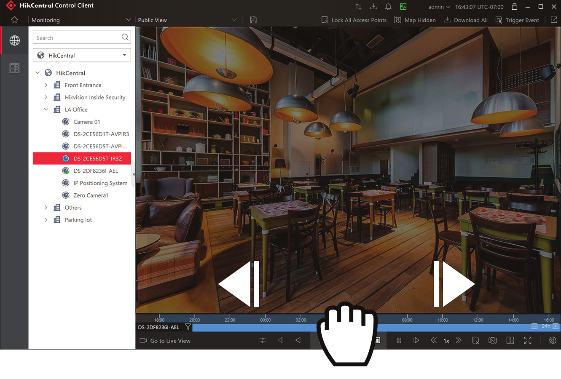Screen dimensions: 561x379
Task: Jump to the 20:00 timeline mark
Action: click(194, 320)
